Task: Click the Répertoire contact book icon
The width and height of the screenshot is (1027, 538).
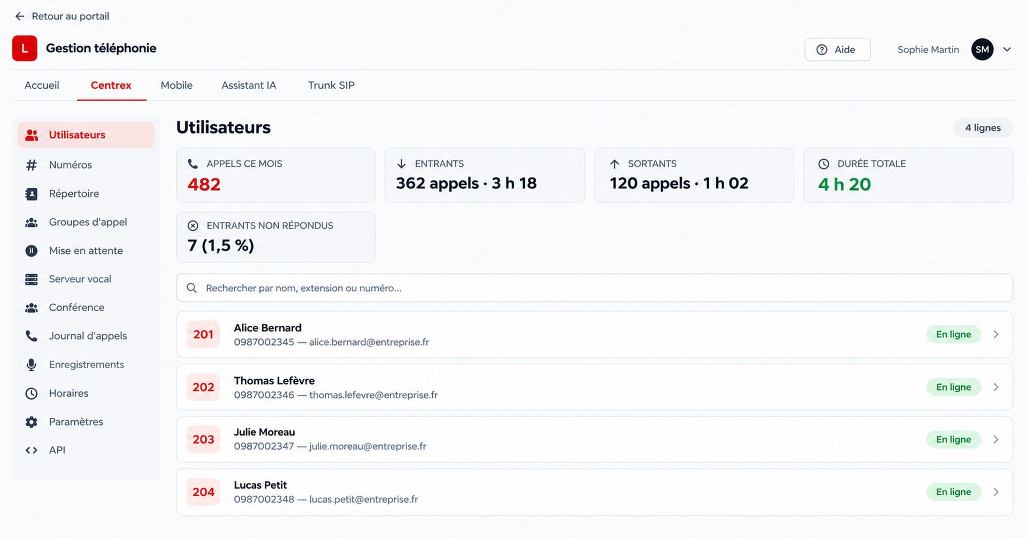Action: (32, 194)
